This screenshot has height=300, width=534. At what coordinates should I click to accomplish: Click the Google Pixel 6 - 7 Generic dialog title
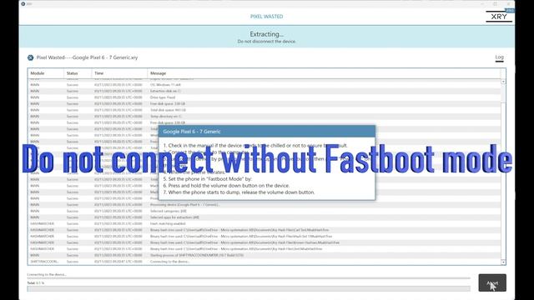point(192,132)
